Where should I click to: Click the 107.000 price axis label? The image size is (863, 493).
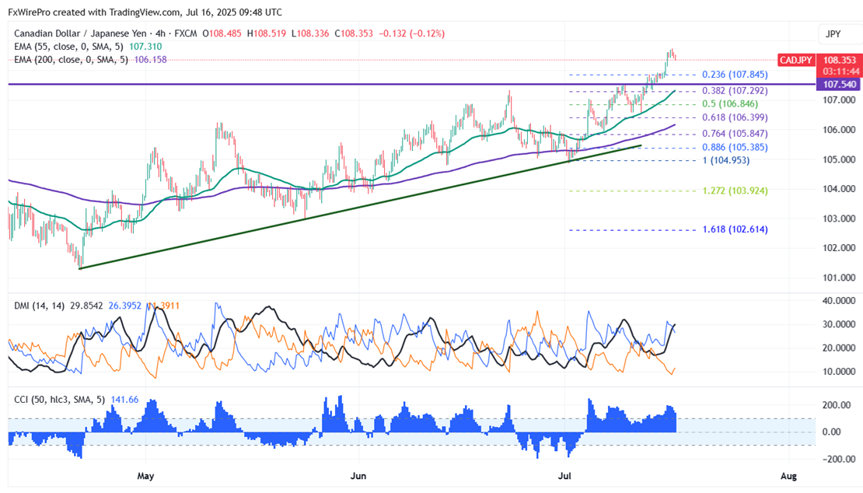tap(839, 100)
